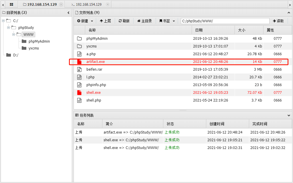Click 上传成功 status of artifact.exe task
This screenshot has width=293, height=183.
pos(172,132)
